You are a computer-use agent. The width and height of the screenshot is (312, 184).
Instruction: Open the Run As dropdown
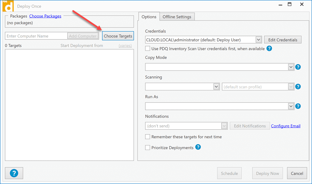pyautogui.click(x=291, y=106)
